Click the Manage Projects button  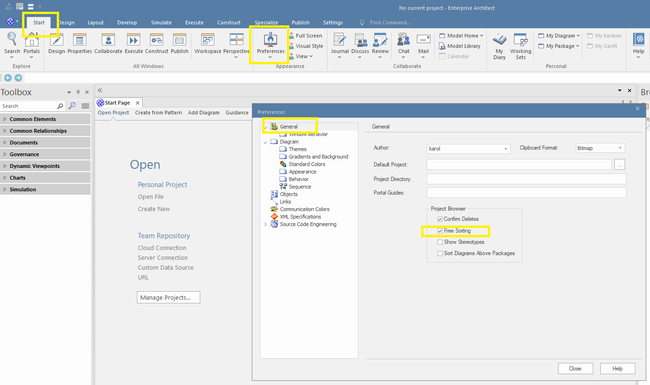point(168,297)
